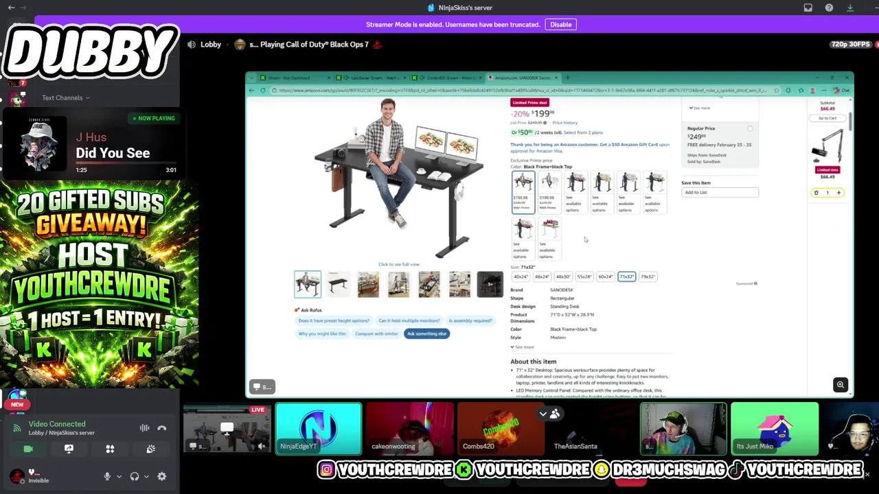Click Compare with similar chip
The width and height of the screenshot is (879, 494).
click(x=376, y=333)
